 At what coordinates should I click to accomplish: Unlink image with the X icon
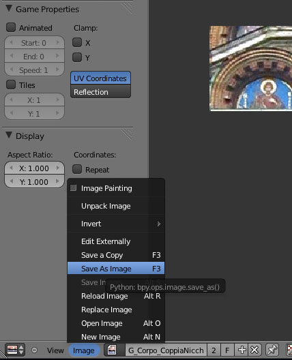(254, 350)
